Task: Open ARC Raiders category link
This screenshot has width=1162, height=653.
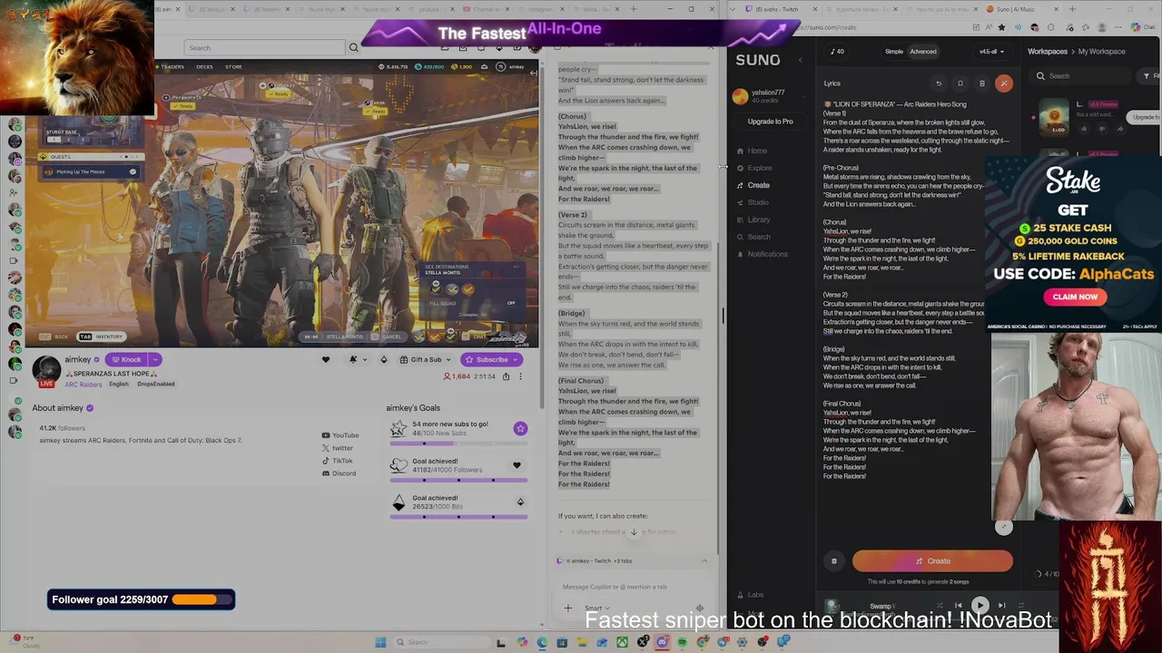Action: point(84,384)
